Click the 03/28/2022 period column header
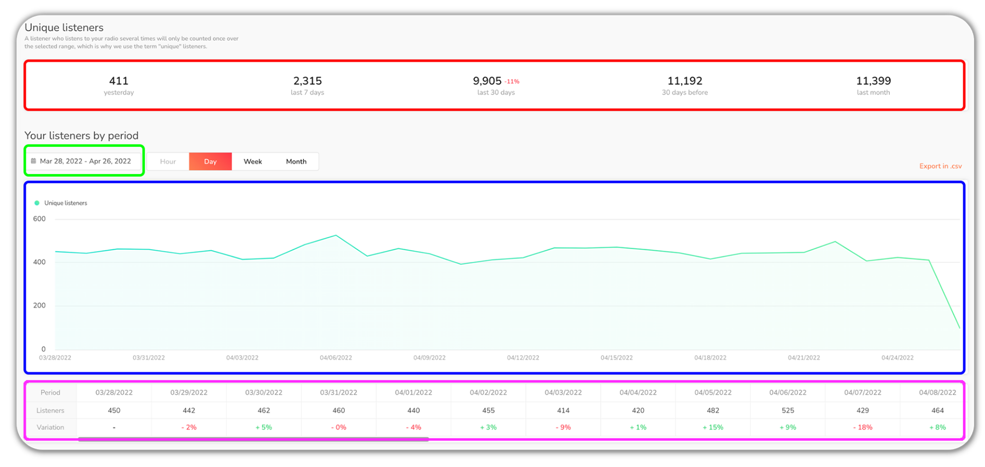This screenshot has width=985, height=467. pyautogui.click(x=114, y=393)
